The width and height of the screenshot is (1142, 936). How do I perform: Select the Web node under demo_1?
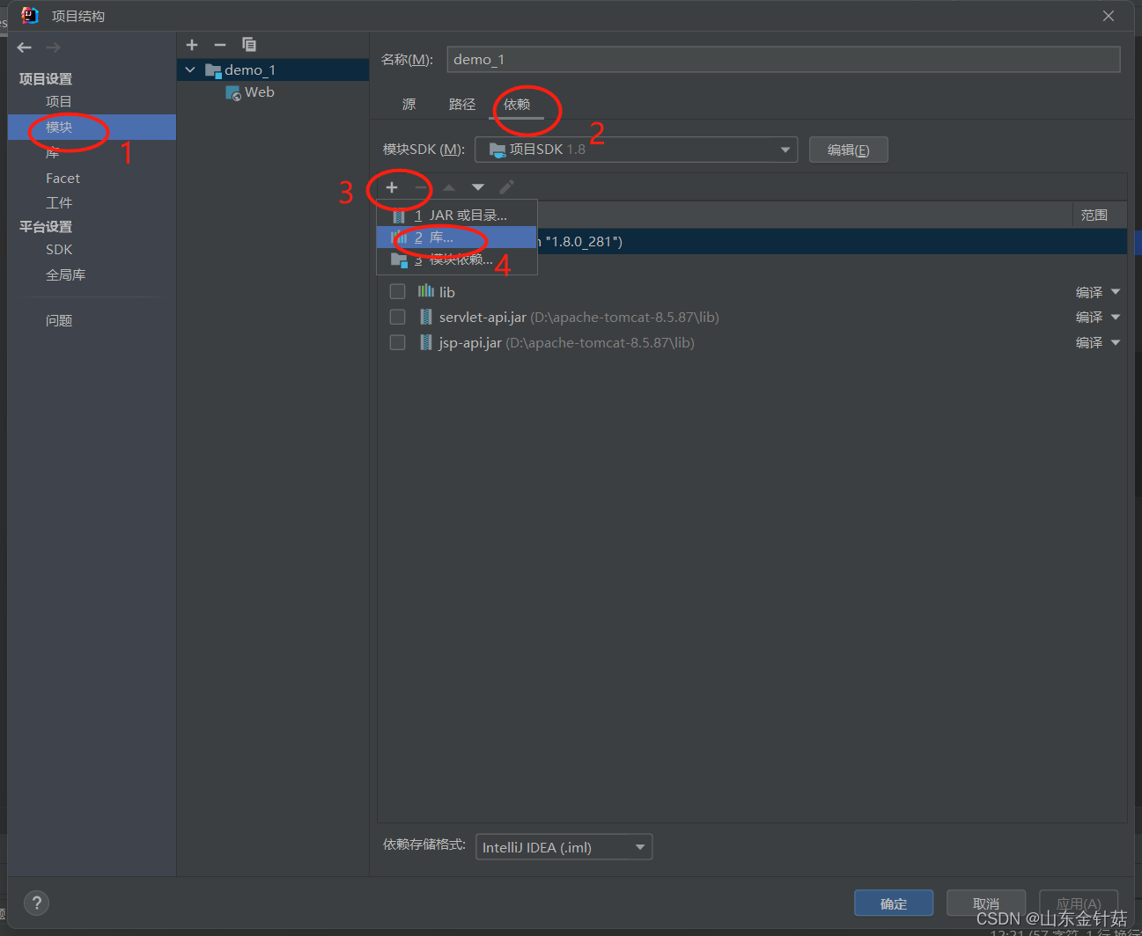[260, 92]
